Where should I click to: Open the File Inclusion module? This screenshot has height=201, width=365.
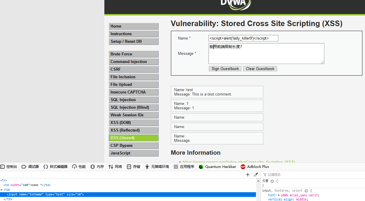(133, 77)
